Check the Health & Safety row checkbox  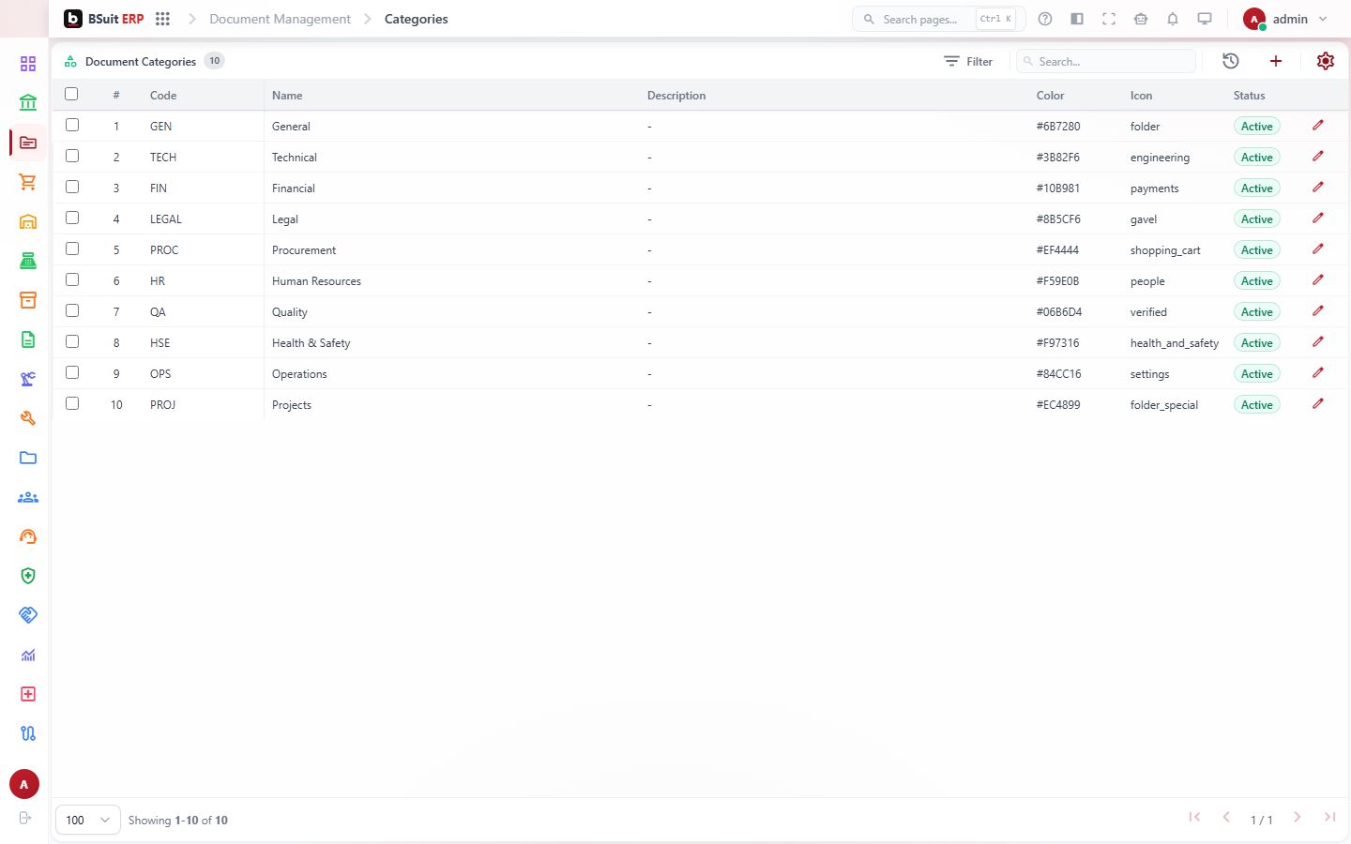[72, 341]
